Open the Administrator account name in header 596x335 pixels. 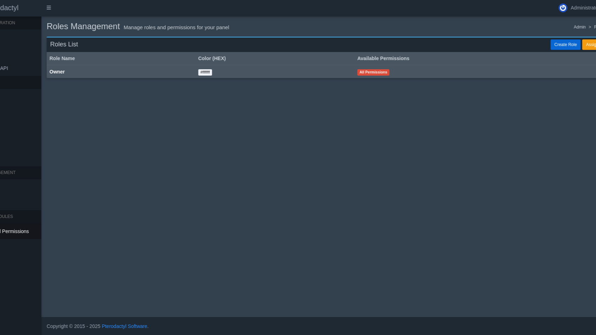tap(583, 8)
